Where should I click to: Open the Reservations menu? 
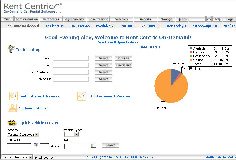tap(98, 19)
